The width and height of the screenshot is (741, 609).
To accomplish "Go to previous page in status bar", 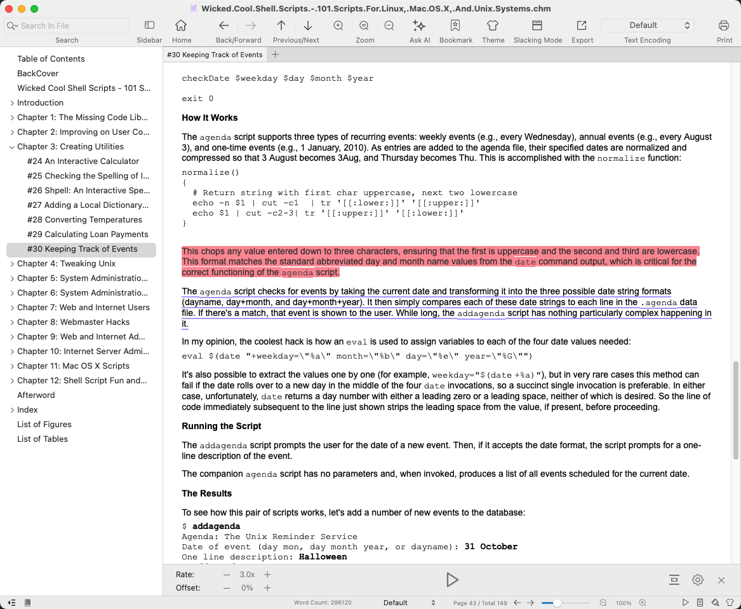I will 517,603.
